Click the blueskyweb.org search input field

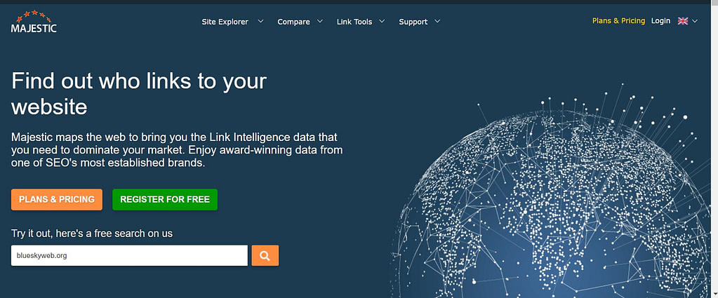tap(129, 255)
